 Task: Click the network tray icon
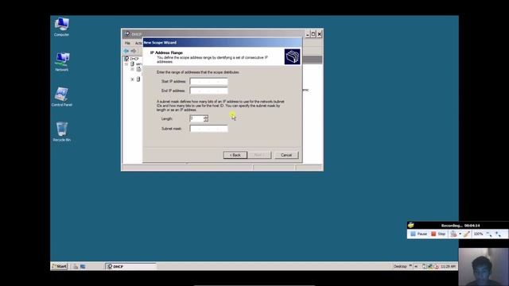[x=430, y=267]
